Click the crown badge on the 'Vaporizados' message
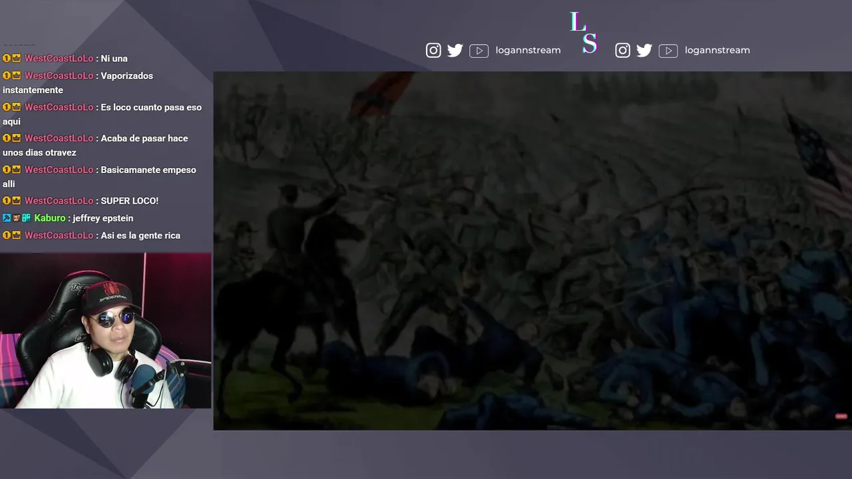 click(x=17, y=76)
